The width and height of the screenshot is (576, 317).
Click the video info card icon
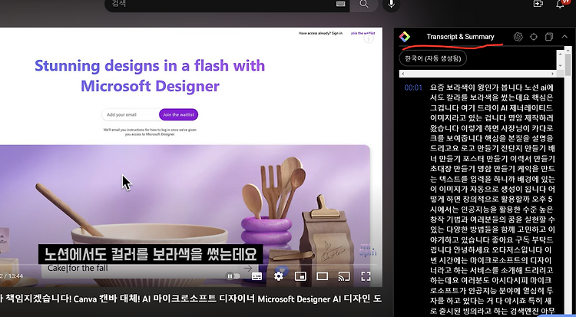point(369,38)
